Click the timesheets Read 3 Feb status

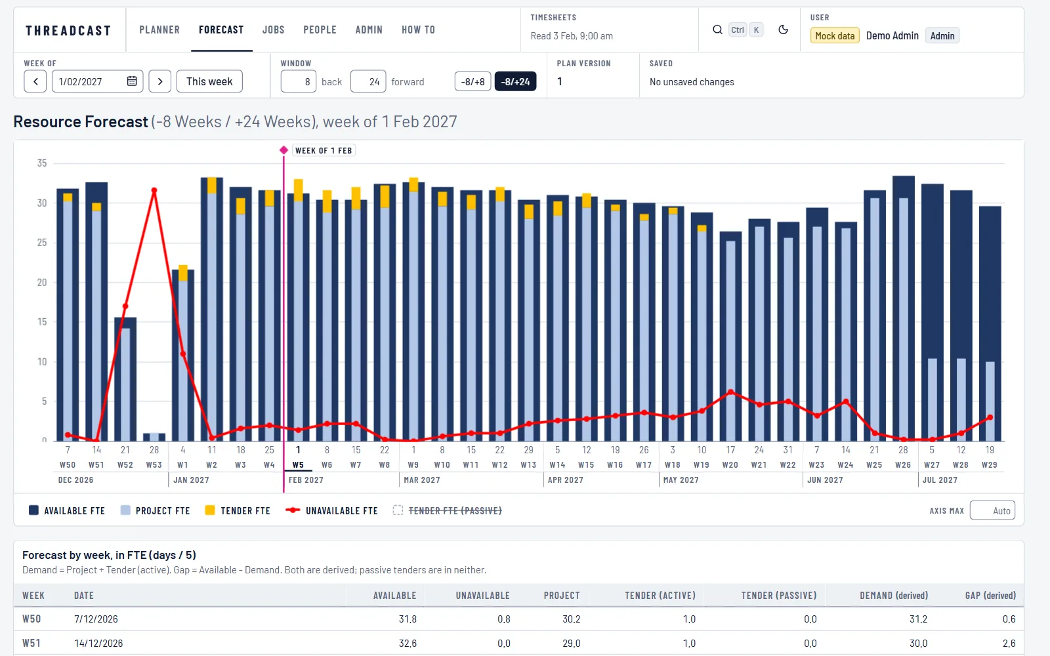pyautogui.click(x=572, y=36)
